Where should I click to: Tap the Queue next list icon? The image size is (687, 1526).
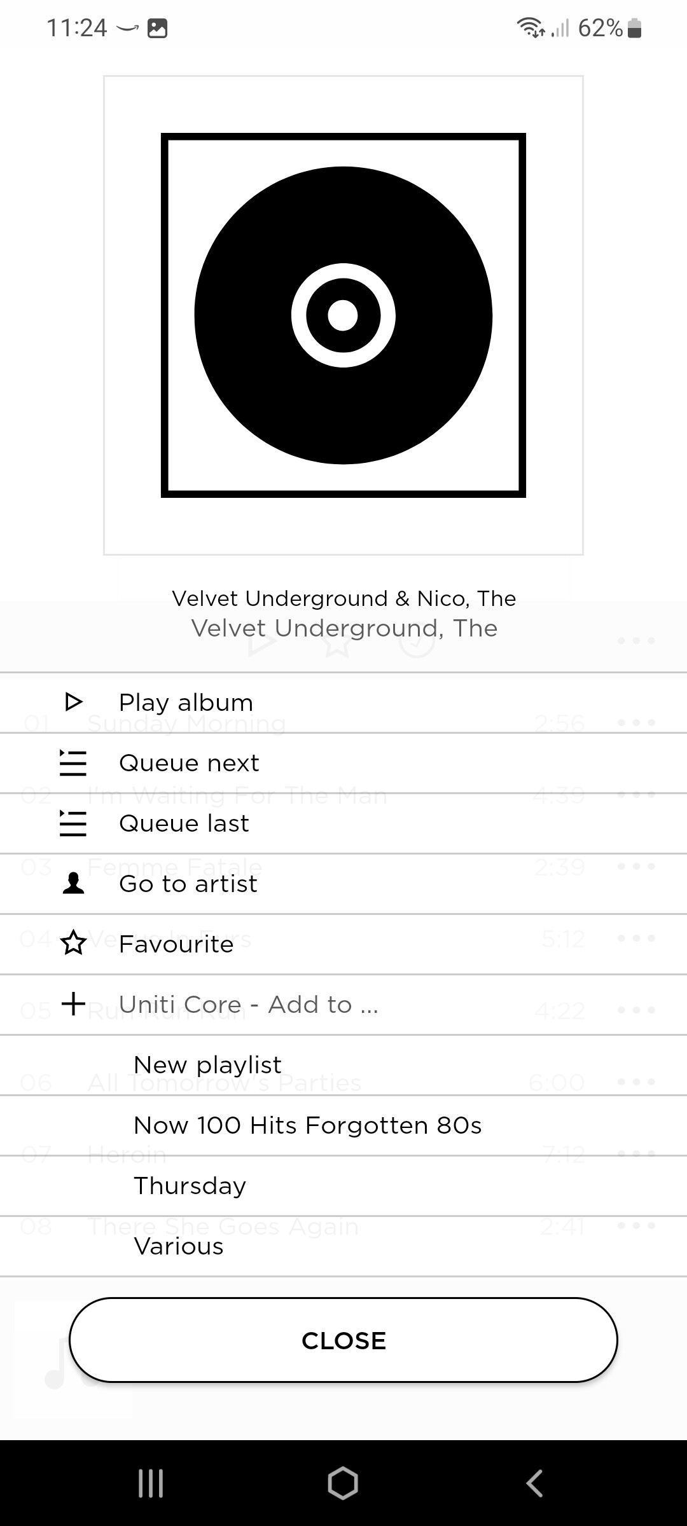point(73,762)
